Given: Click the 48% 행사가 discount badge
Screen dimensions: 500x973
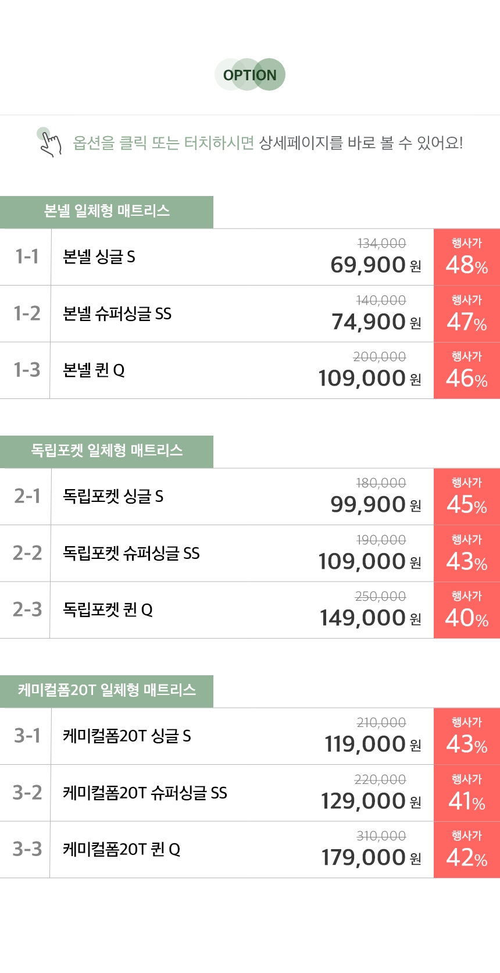Looking at the screenshot, I should (466, 257).
